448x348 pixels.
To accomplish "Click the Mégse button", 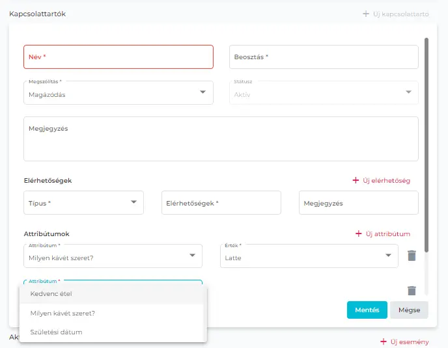I will (x=409, y=310).
